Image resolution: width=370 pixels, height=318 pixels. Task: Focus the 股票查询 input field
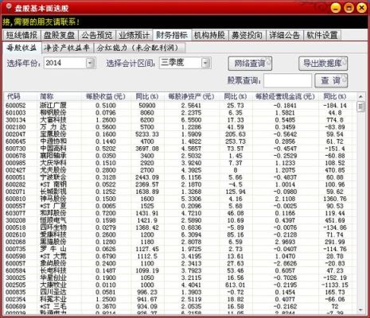[x=287, y=80]
